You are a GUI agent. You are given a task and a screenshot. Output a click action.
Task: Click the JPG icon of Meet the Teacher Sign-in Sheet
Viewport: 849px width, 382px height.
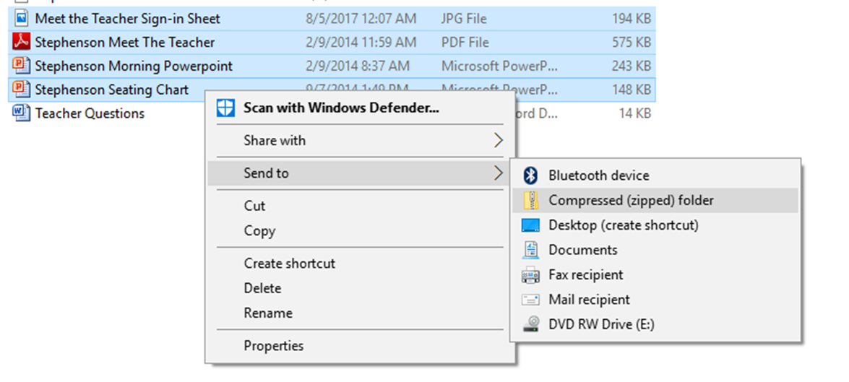[x=20, y=18]
